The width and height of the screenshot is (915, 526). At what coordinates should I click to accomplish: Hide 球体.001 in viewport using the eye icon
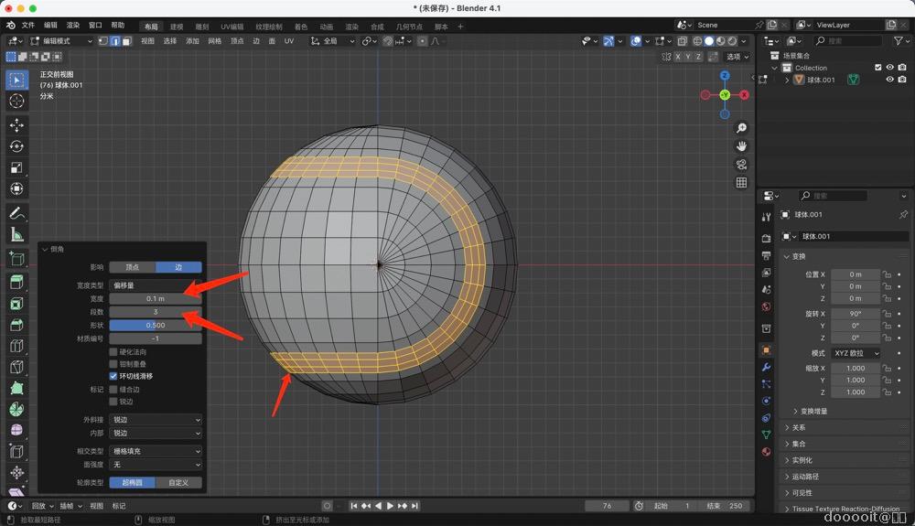[x=889, y=80]
